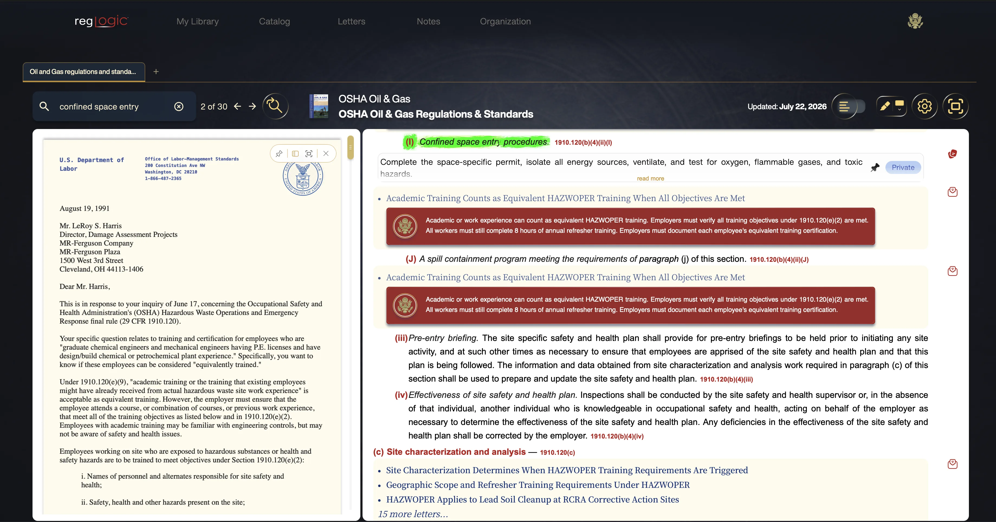Screen dimensions: 996x522
Task: Click letter icon beside second Academic Training item
Action: (952, 271)
